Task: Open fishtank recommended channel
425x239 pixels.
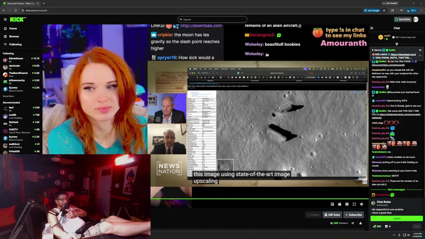Action: (21, 123)
